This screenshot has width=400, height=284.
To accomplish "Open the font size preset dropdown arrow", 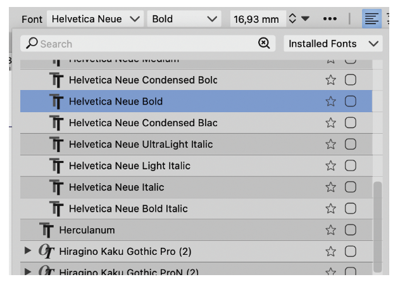I will coord(305,18).
